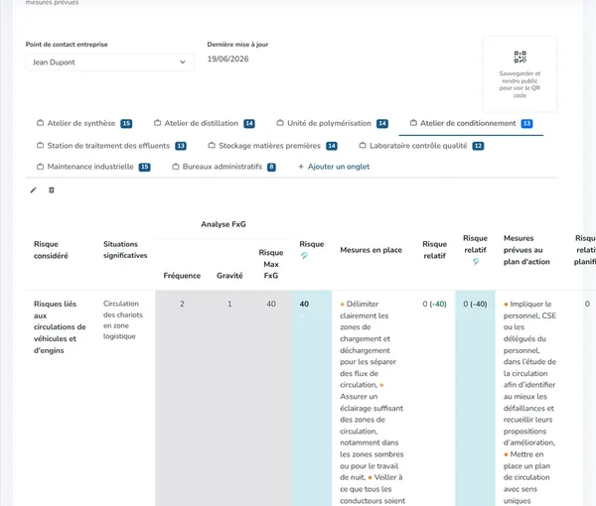This screenshot has width=596, height=506.
Task: Open the Point de contact entreprise dropdown
Action: (109, 63)
